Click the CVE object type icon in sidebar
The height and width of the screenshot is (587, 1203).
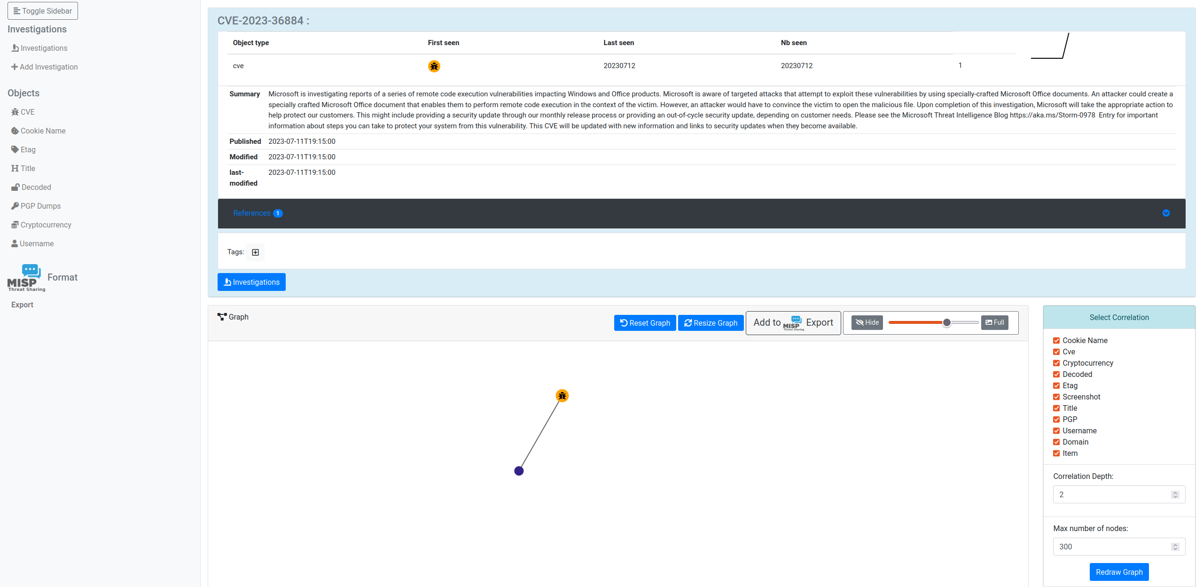click(x=16, y=112)
